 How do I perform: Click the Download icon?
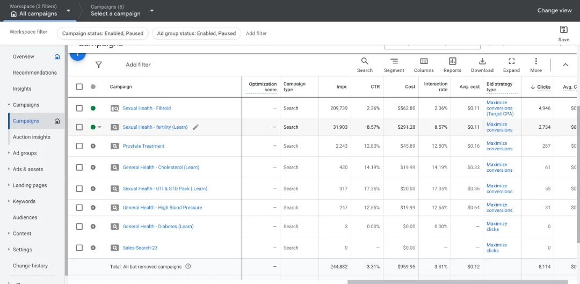[x=482, y=65]
